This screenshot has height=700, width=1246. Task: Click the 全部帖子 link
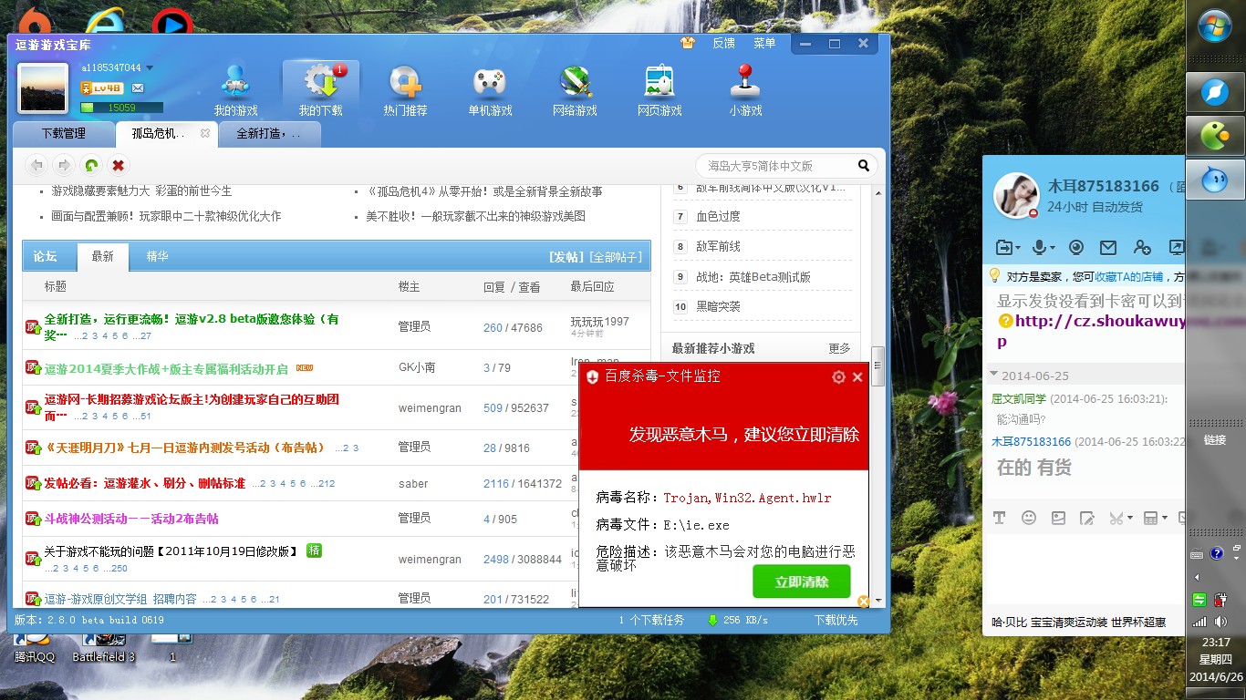pos(616,257)
